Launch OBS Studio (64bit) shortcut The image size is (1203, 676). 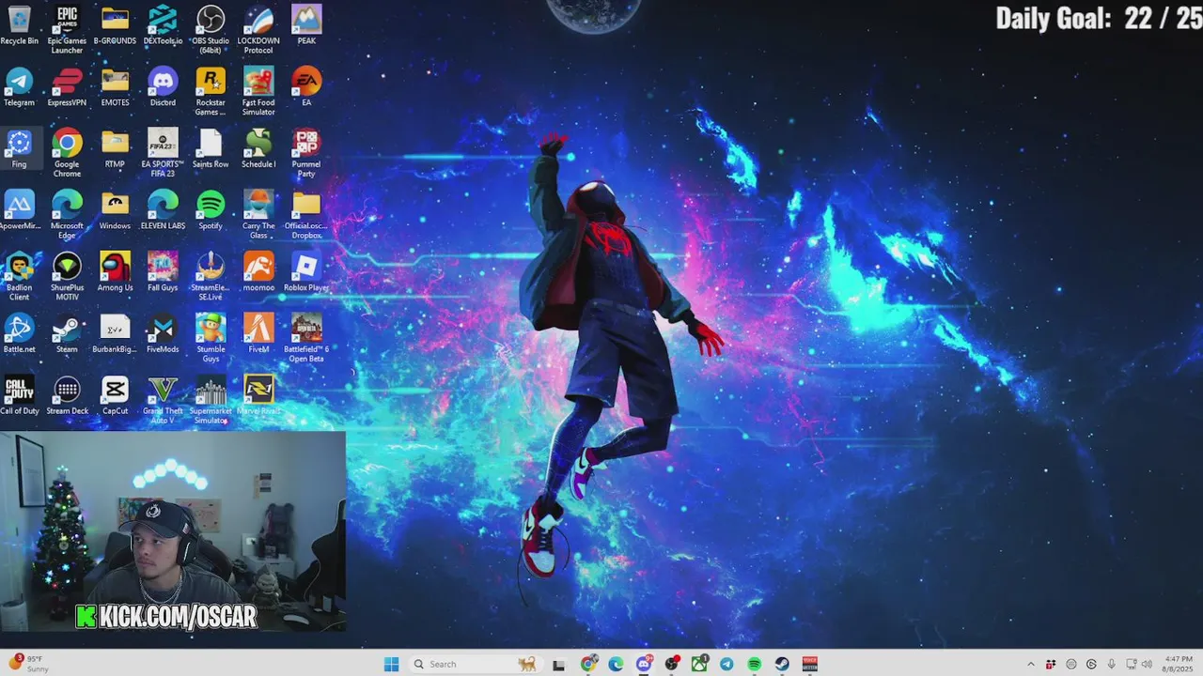211,29
